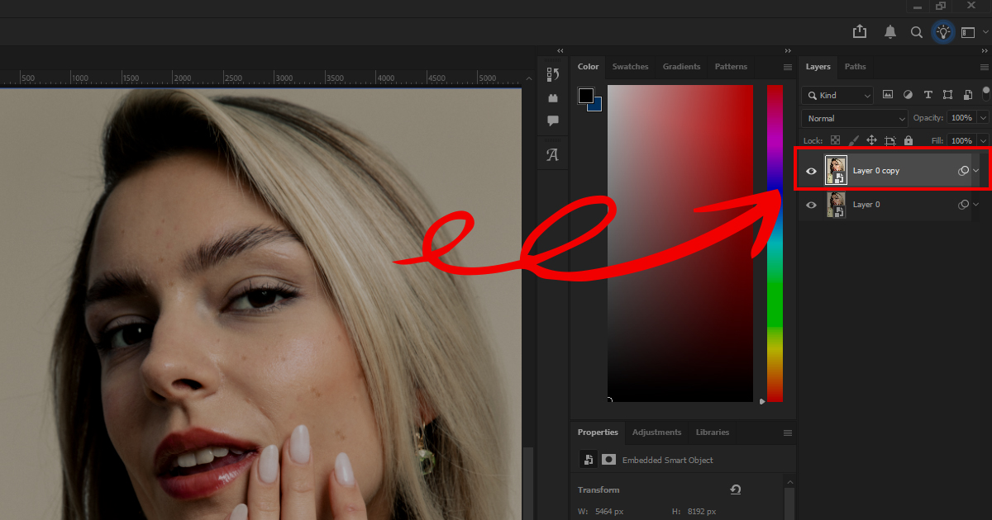This screenshot has height=520, width=992.
Task: Toggle layer filtering switch on/off
Action: click(x=986, y=92)
